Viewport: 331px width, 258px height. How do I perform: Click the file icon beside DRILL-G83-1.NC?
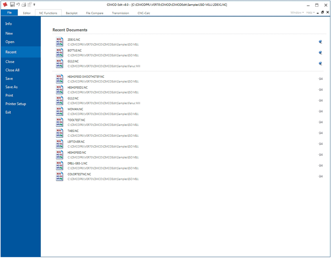point(60,166)
